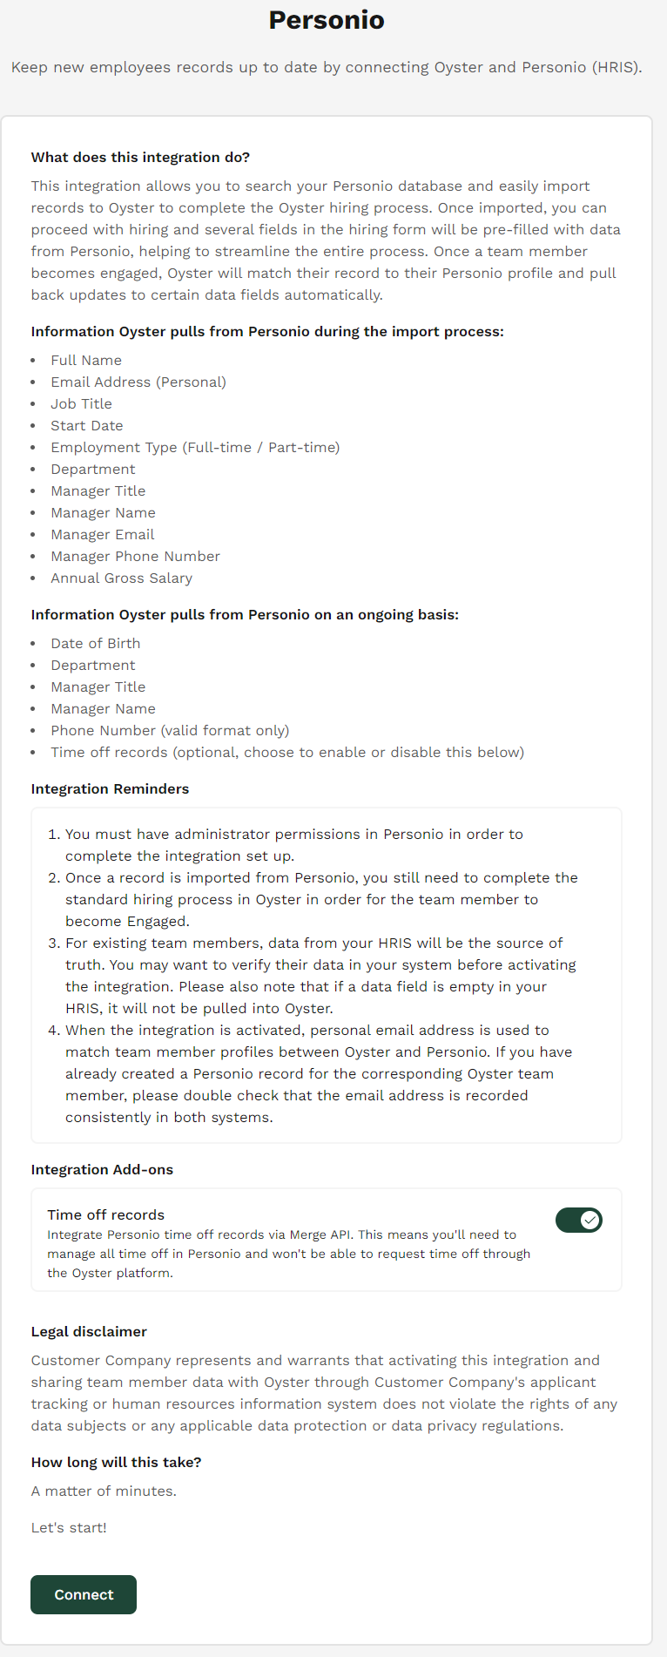Select the Date of Birth list item

tap(95, 643)
